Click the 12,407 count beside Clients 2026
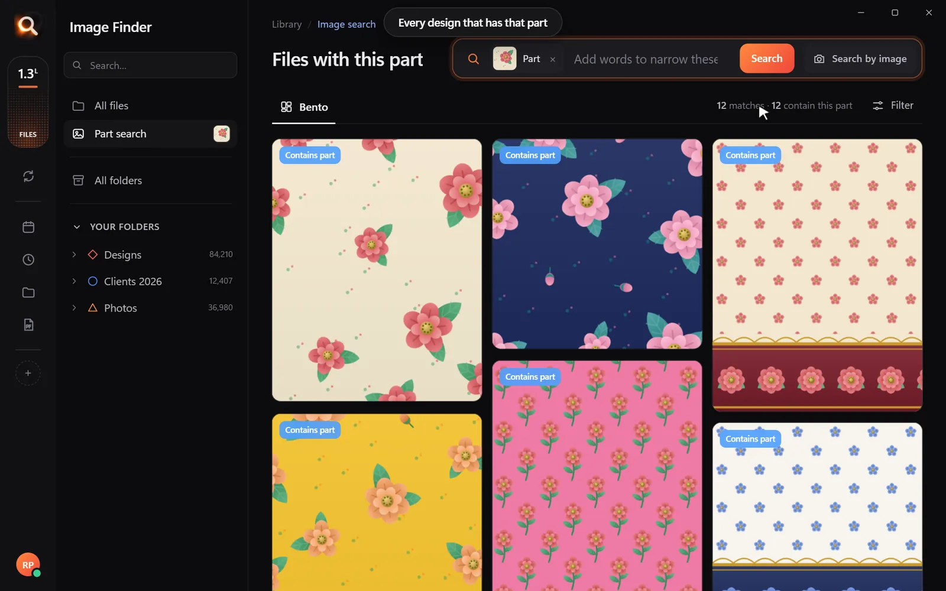This screenshot has width=946, height=591. point(221,281)
